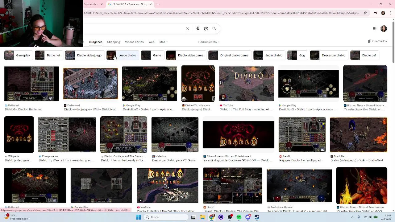The height and width of the screenshot is (222, 395).
Task: Open the Herramientas dropdown
Action: [x=209, y=42]
